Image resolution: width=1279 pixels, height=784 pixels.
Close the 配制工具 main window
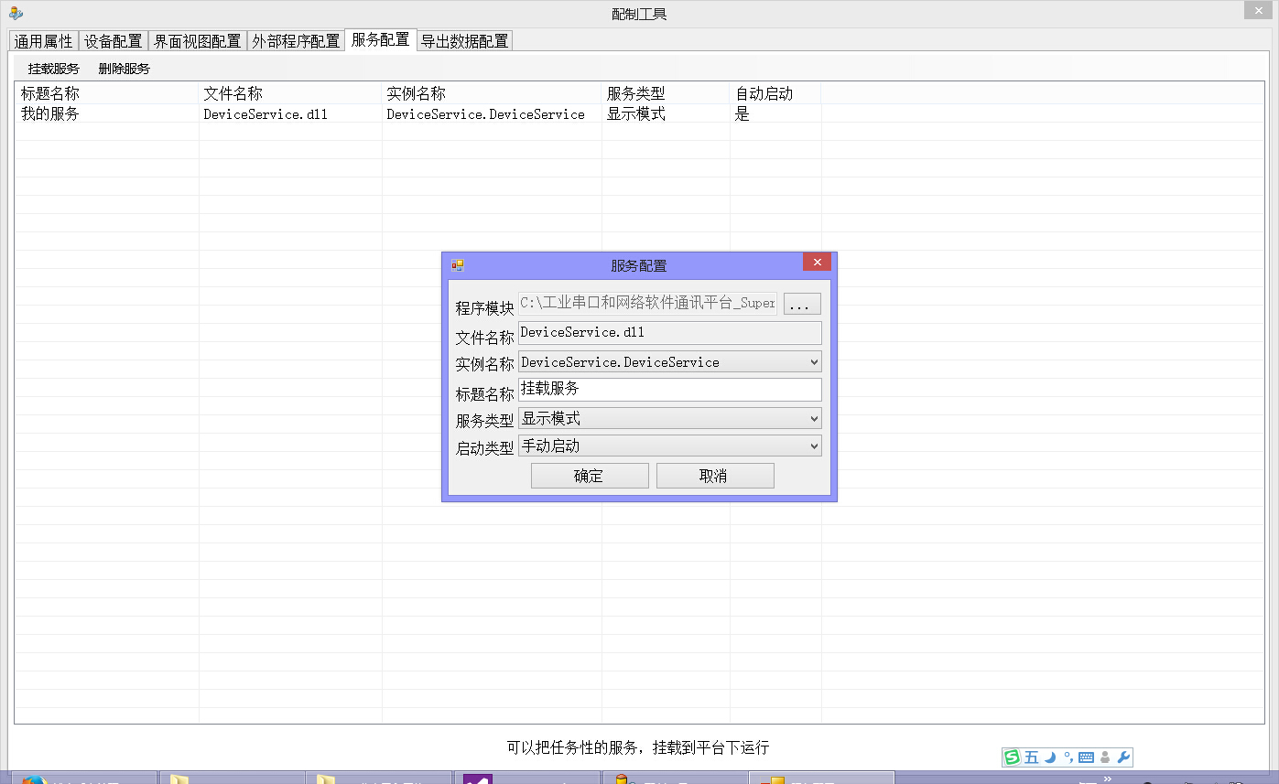(x=1259, y=9)
